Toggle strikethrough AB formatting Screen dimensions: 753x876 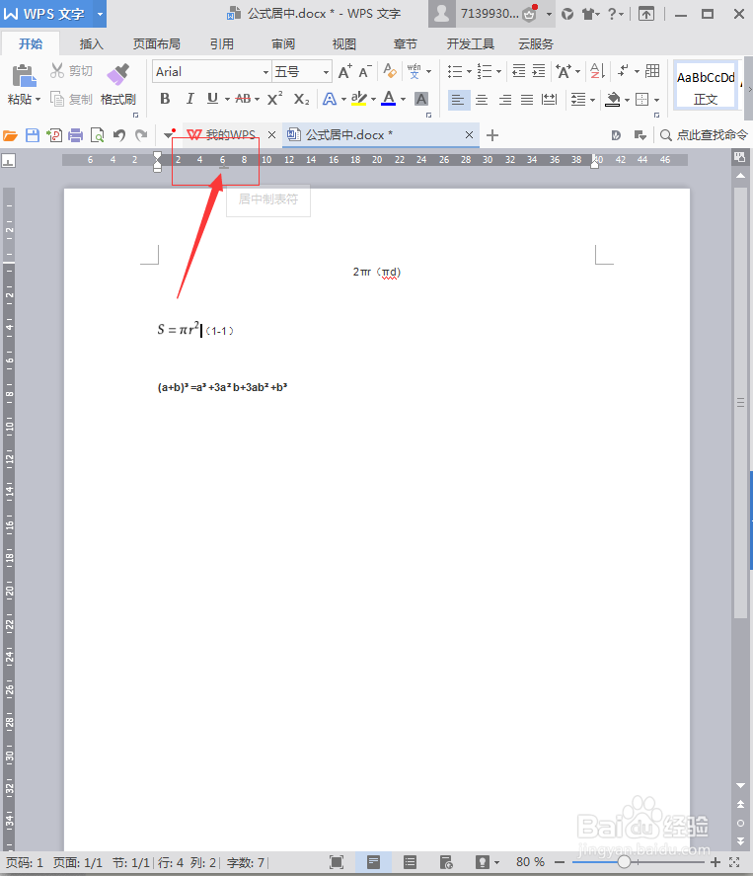coord(243,99)
